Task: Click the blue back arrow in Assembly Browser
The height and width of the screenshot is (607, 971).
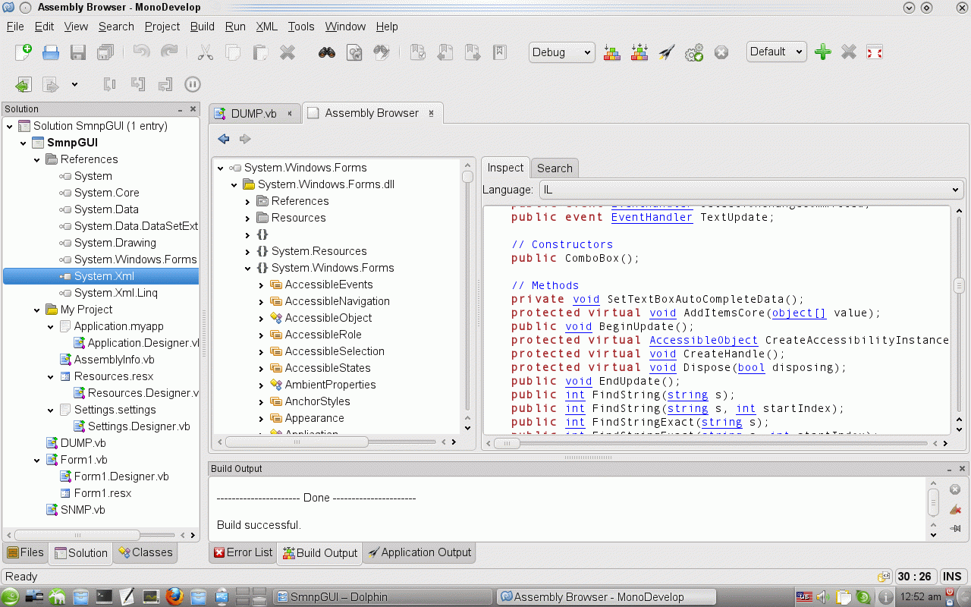Action: pos(224,139)
